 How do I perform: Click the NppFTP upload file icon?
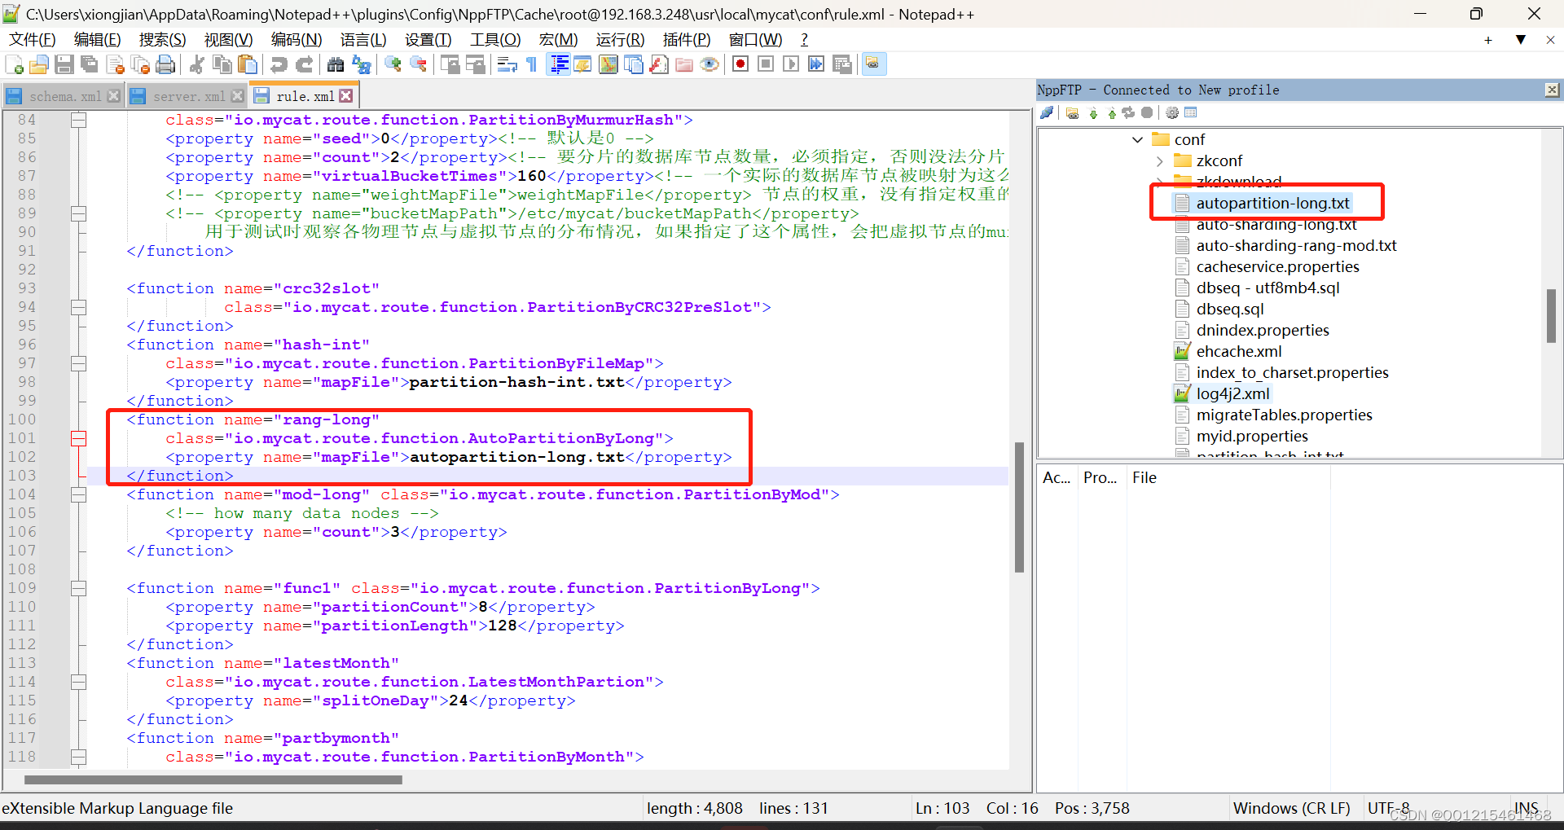(1111, 113)
